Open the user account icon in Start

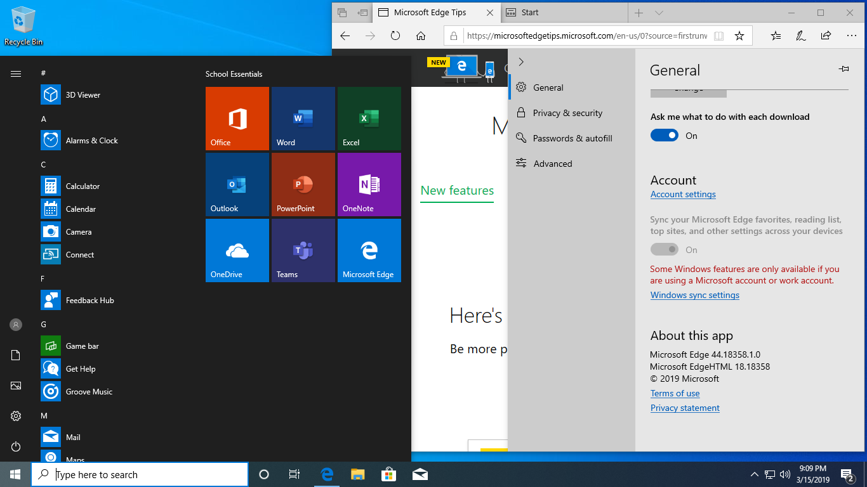coord(16,325)
